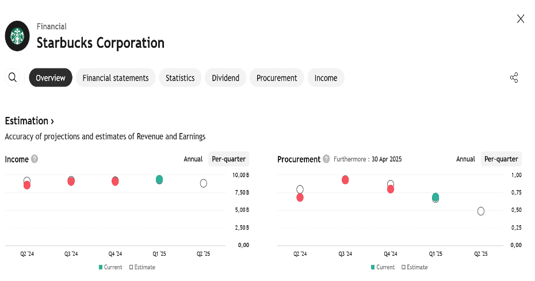
Task: Toggle Current legend in Procurement chart
Action: [383, 267]
